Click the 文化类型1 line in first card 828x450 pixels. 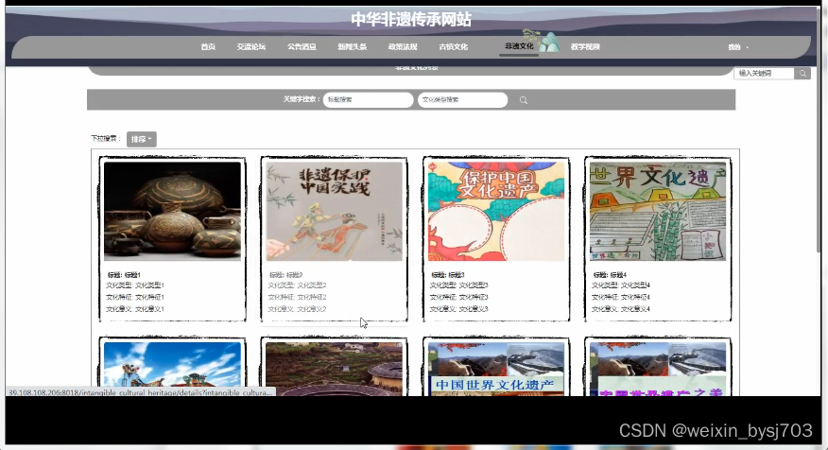tap(135, 286)
